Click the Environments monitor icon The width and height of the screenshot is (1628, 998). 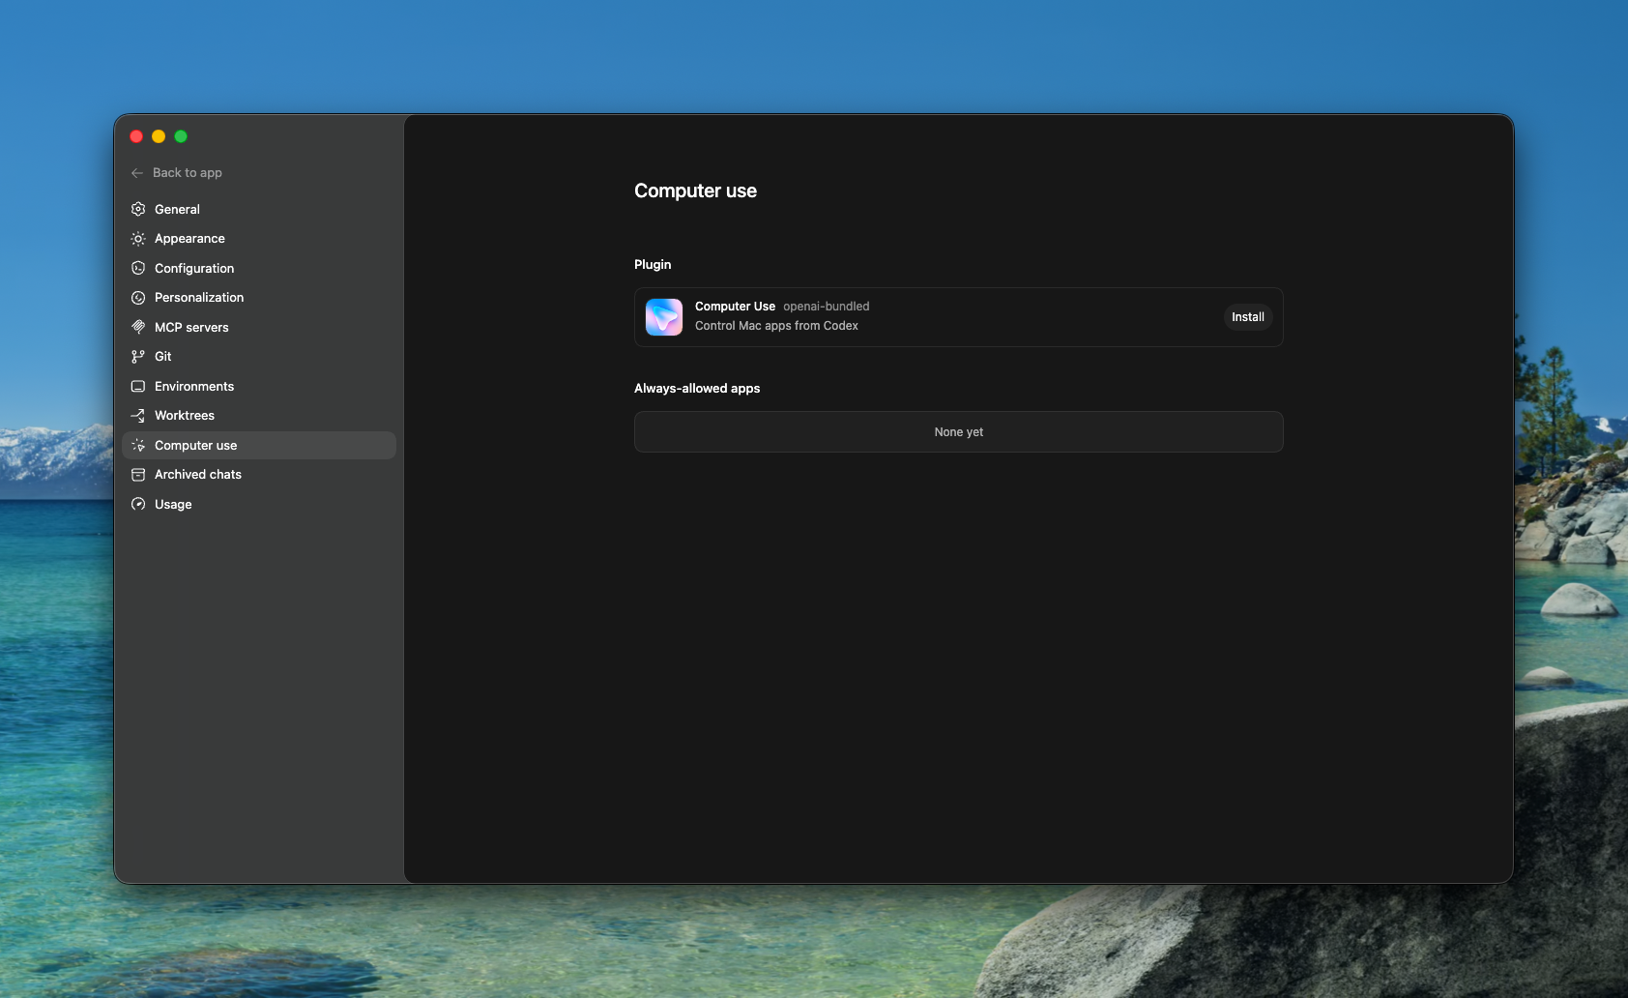coord(138,386)
